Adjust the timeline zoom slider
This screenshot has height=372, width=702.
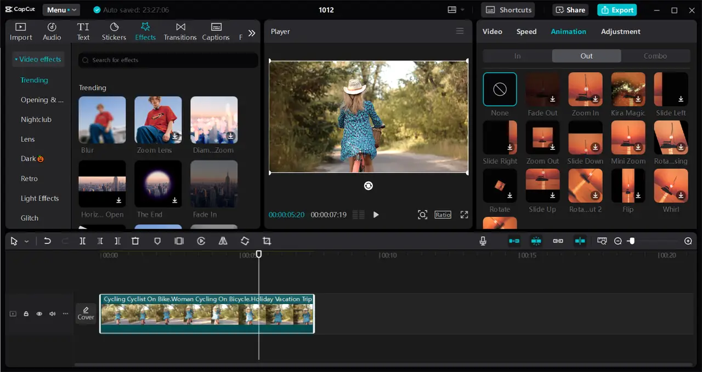pos(631,241)
